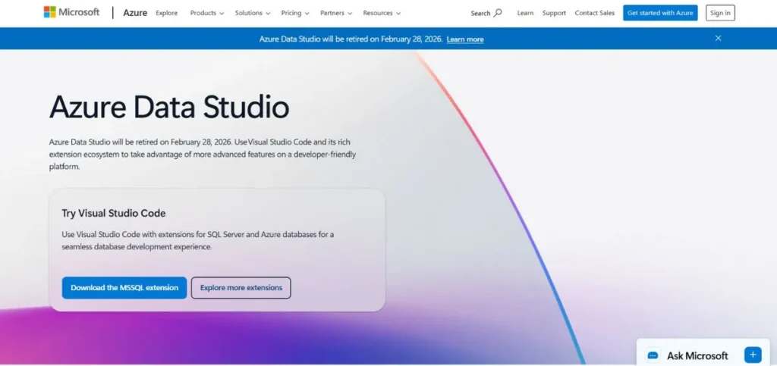Click Download the MSSQL extension button
The image size is (777, 366).
(124, 288)
